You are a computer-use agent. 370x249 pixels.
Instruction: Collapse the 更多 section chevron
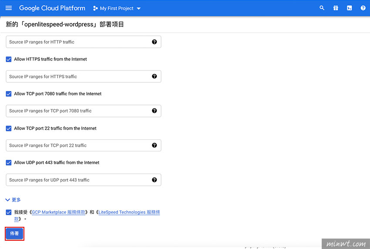[x=7, y=200]
